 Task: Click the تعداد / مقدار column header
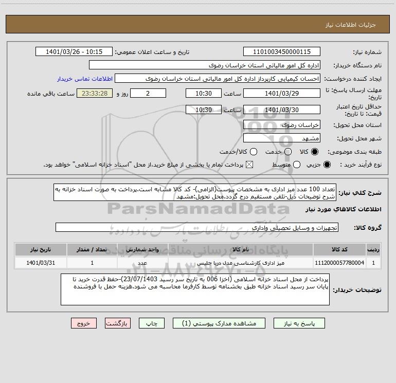click(92, 249)
